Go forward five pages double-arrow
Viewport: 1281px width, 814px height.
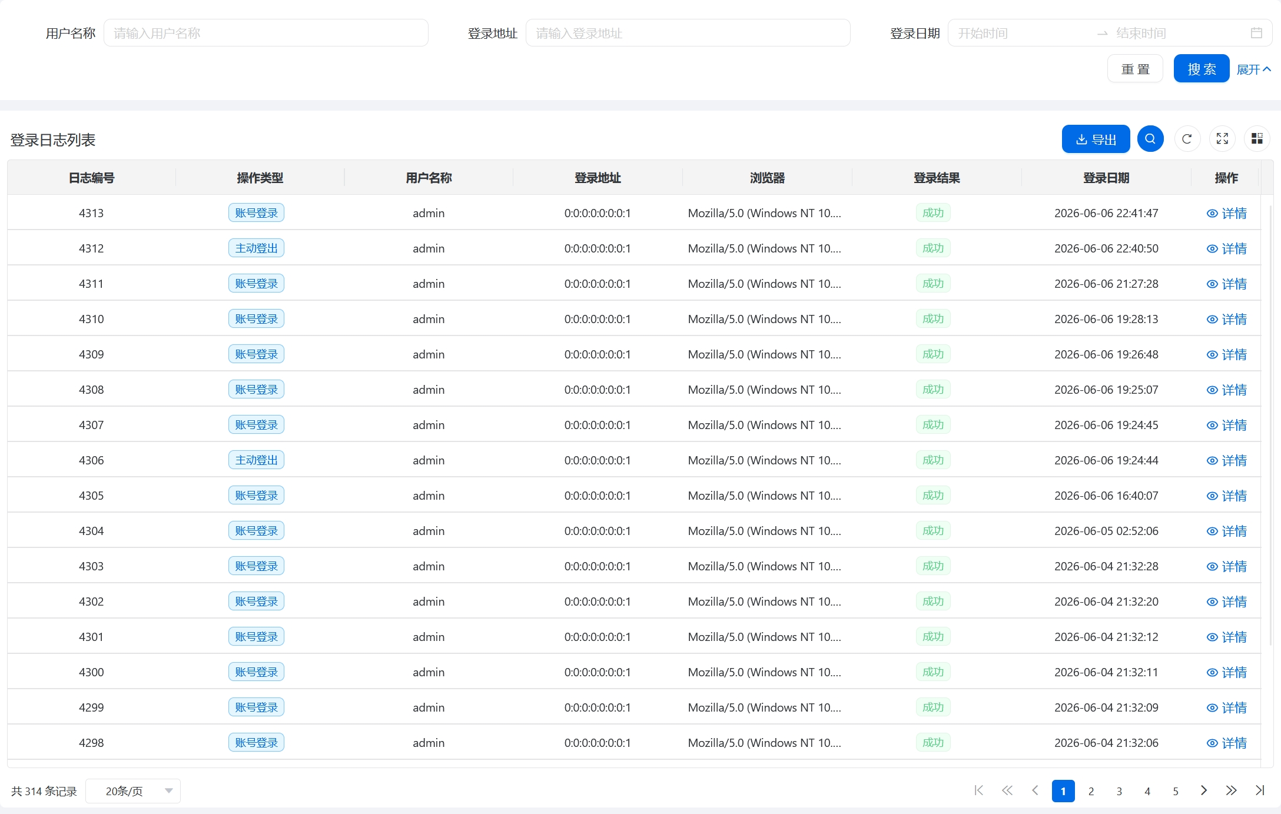point(1232,790)
